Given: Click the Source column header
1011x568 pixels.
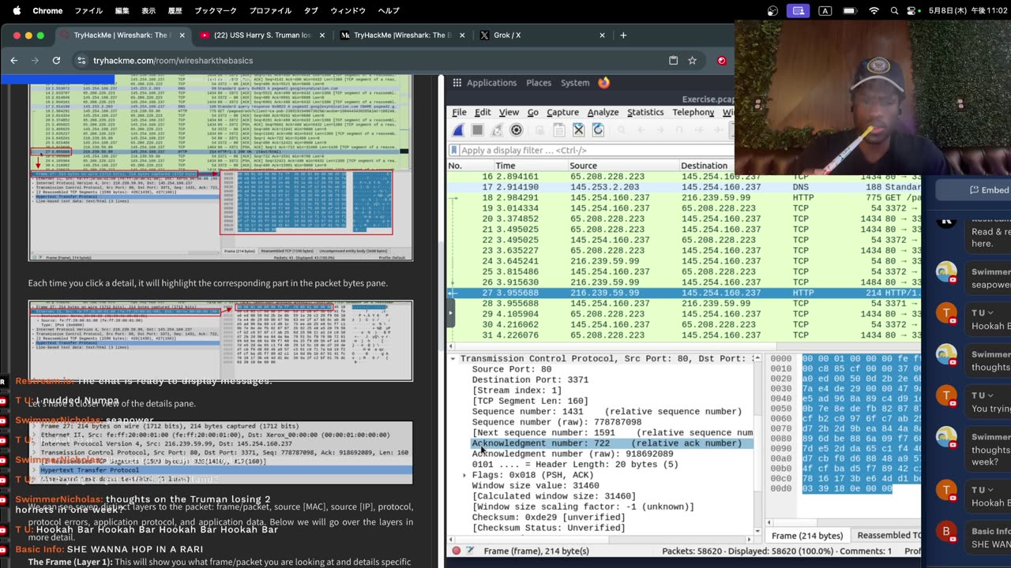Looking at the screenshot, I should coord(583,166).
